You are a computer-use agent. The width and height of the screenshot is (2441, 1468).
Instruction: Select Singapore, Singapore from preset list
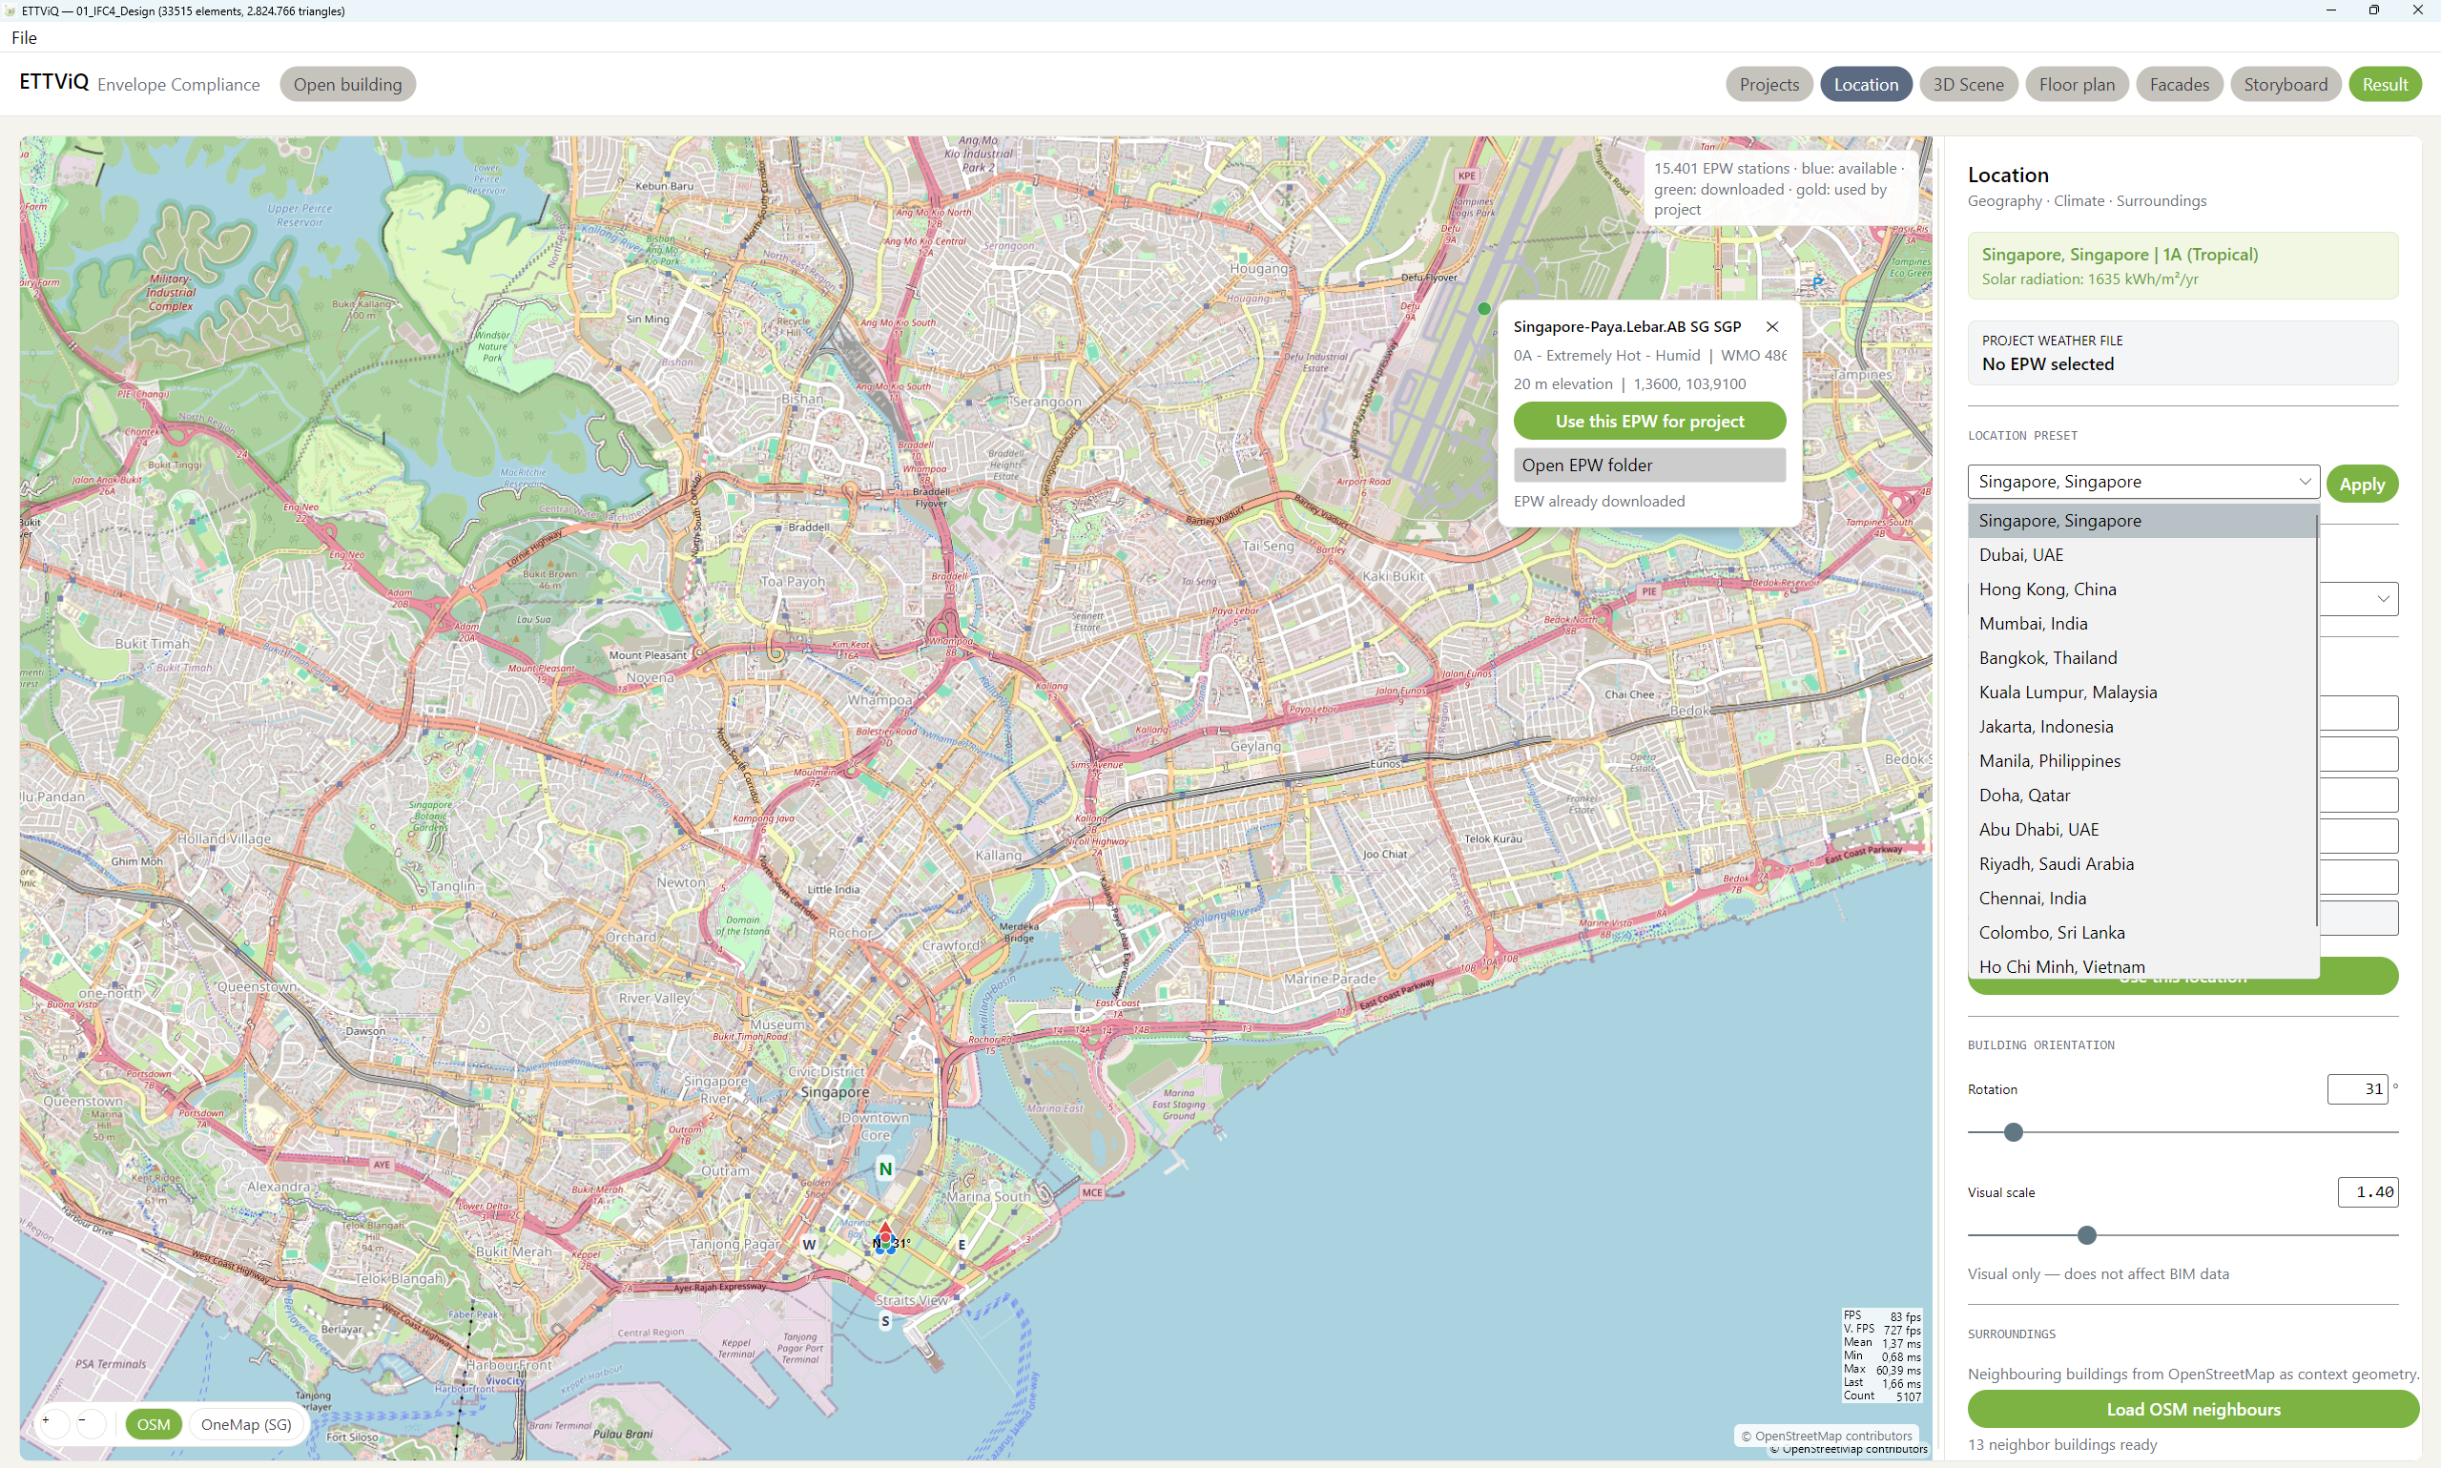(2141, 520)
